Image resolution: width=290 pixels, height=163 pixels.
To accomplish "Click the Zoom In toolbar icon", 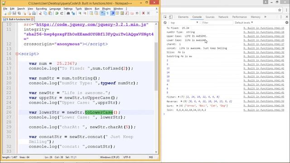I will point(80,13).
